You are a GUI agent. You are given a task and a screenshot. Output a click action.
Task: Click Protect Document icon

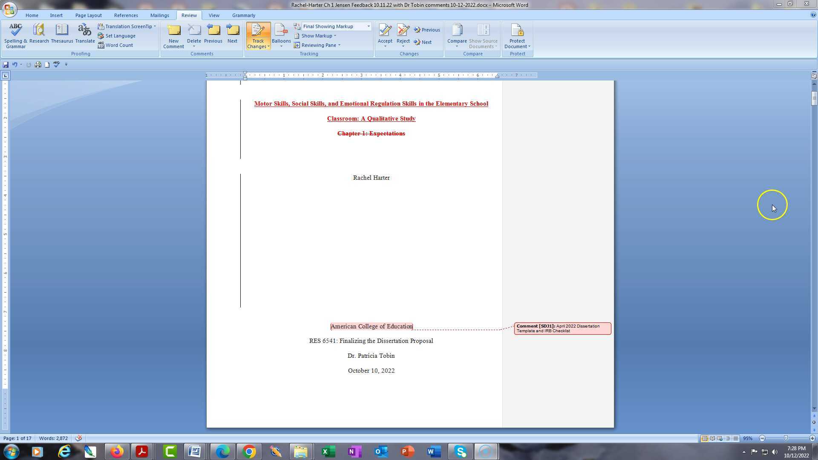pyautogui.click(x=517, y=32)
